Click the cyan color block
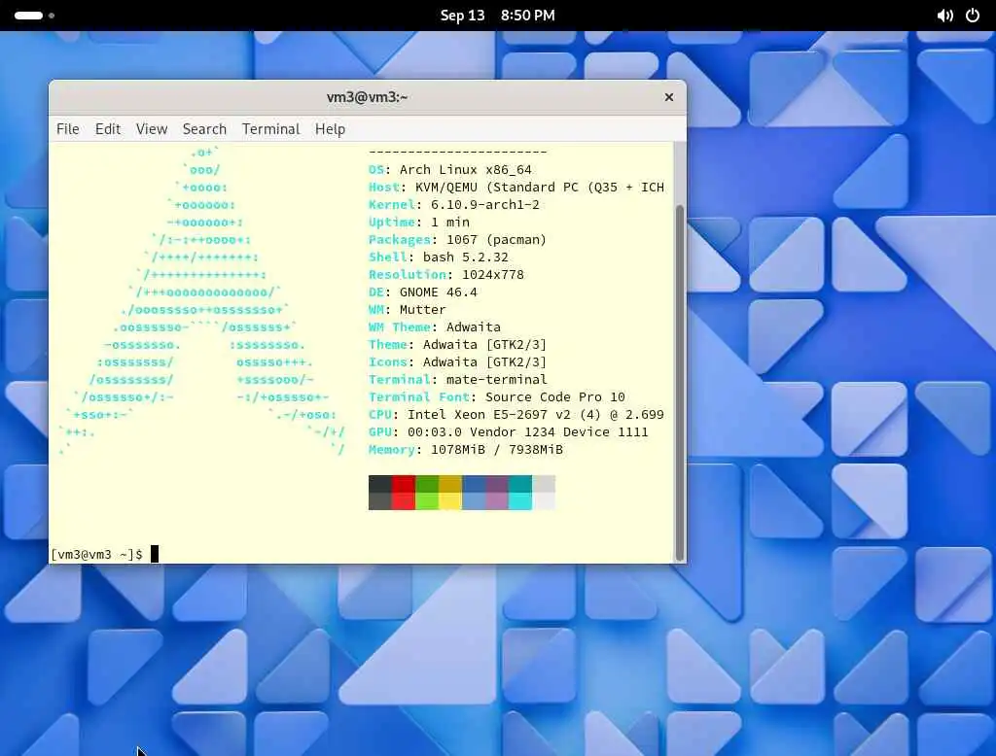The image size is (996, 756). (x=520, y=492)
